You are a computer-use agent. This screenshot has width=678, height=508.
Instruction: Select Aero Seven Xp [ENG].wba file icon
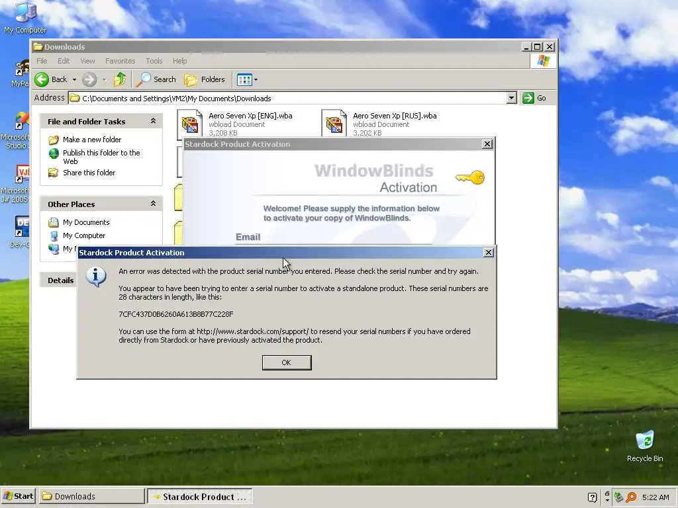coord(190,124)
